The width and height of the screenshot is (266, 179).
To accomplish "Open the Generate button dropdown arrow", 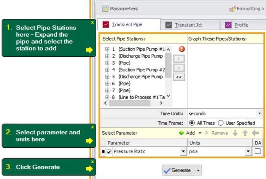I will 198,170.
